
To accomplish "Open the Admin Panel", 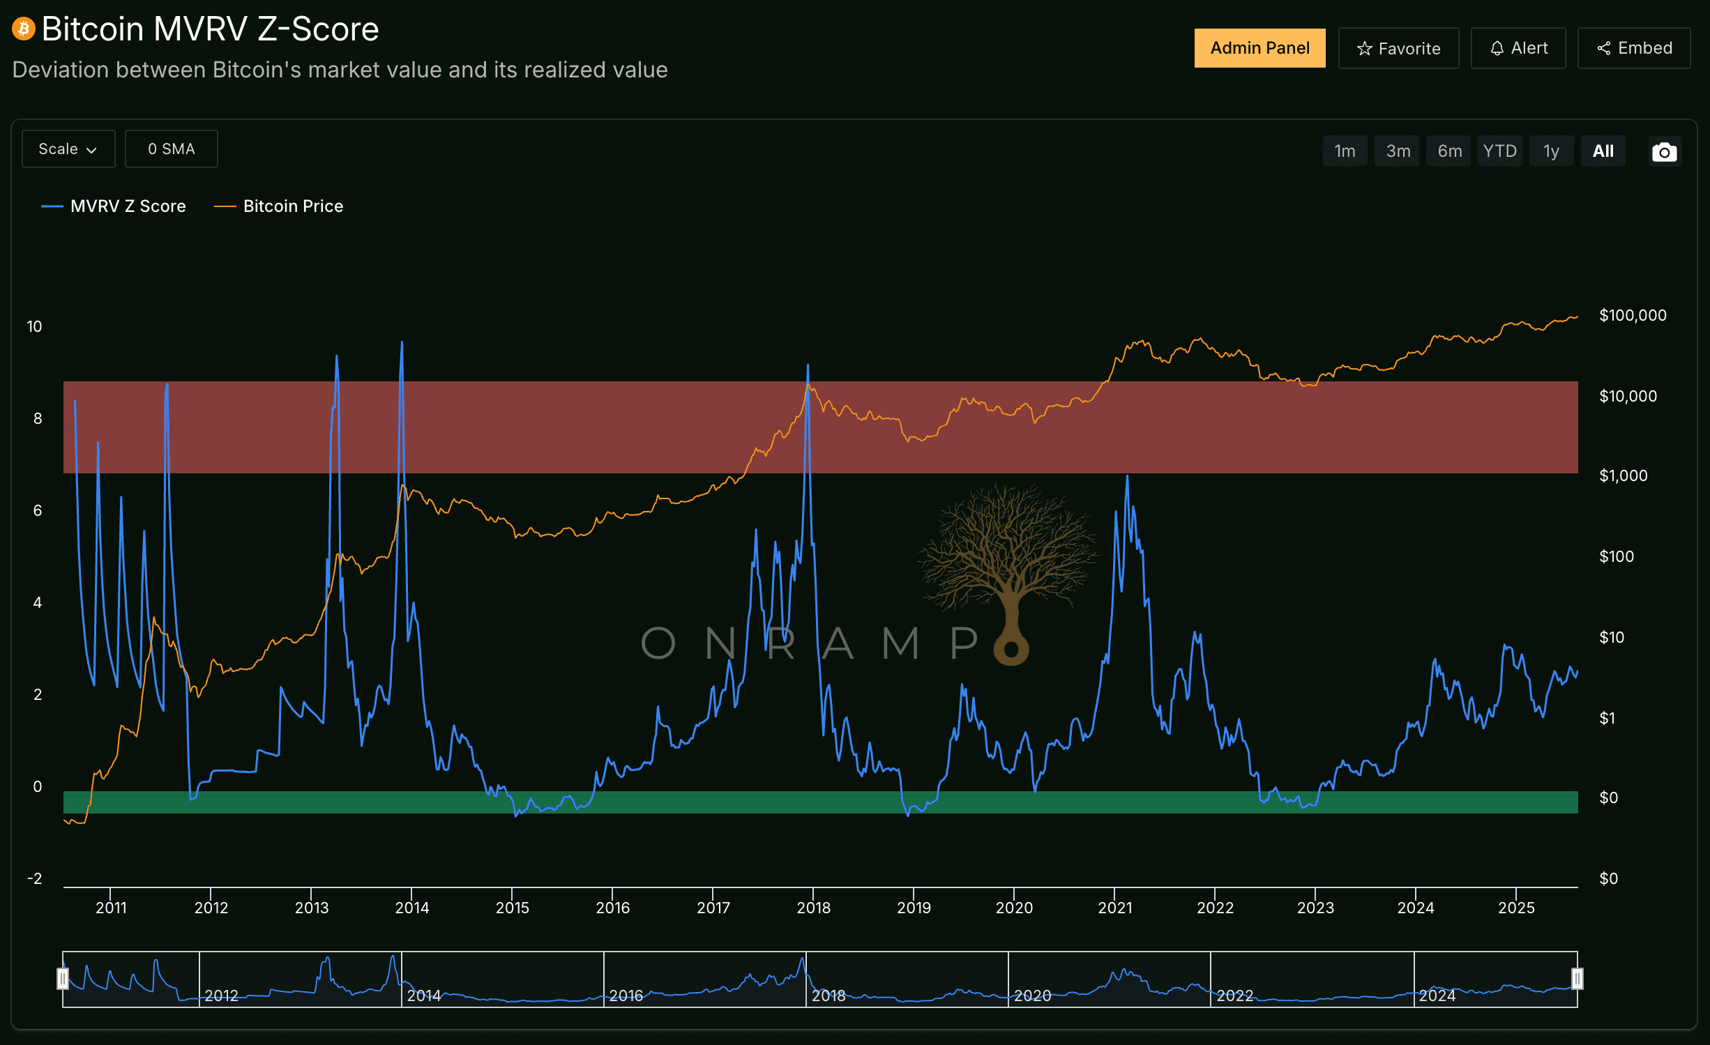I will click(x=1259, y=48).
